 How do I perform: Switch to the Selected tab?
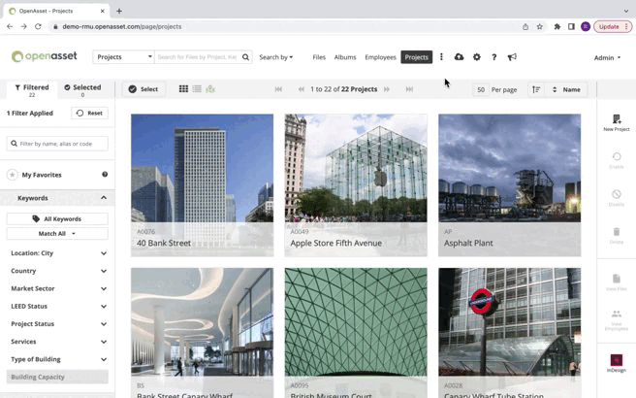82,90
